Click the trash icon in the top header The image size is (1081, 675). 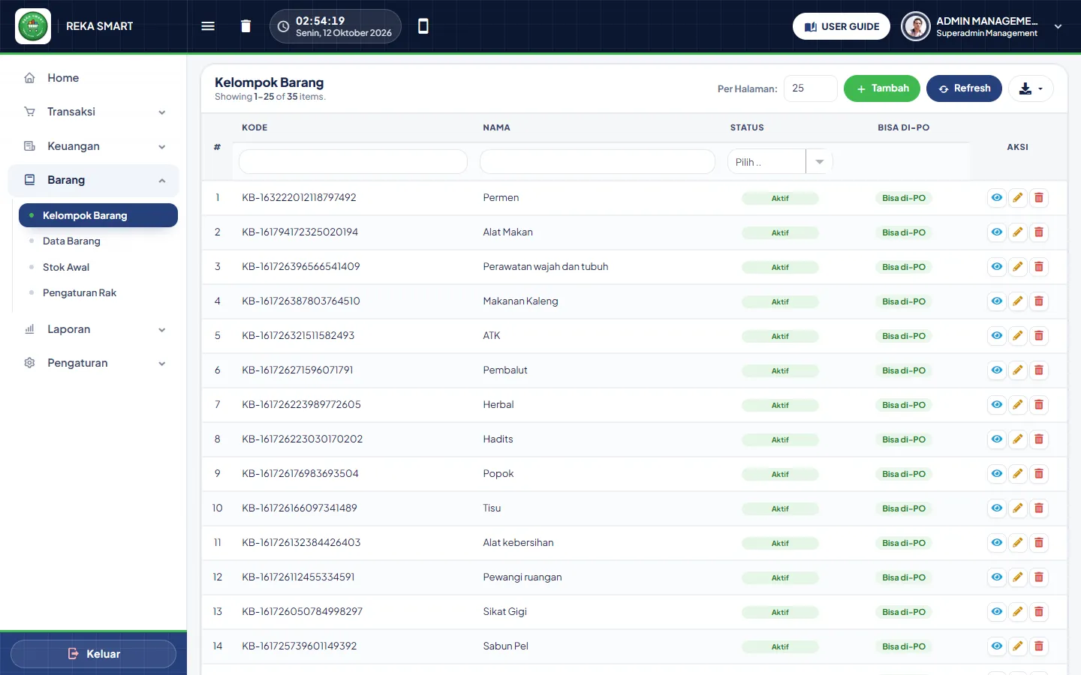245,26
